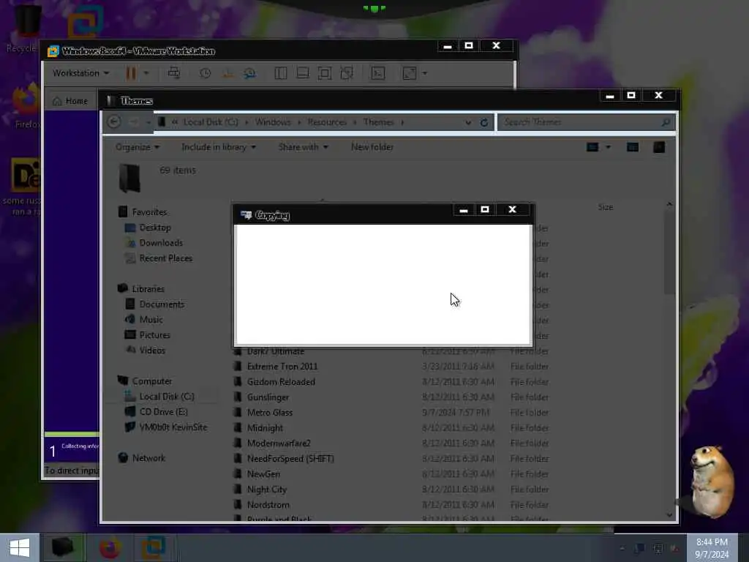Toggle the library sidebar icon in VMware toolbar
Screen dimensions: 749x562
coord(280,73)
